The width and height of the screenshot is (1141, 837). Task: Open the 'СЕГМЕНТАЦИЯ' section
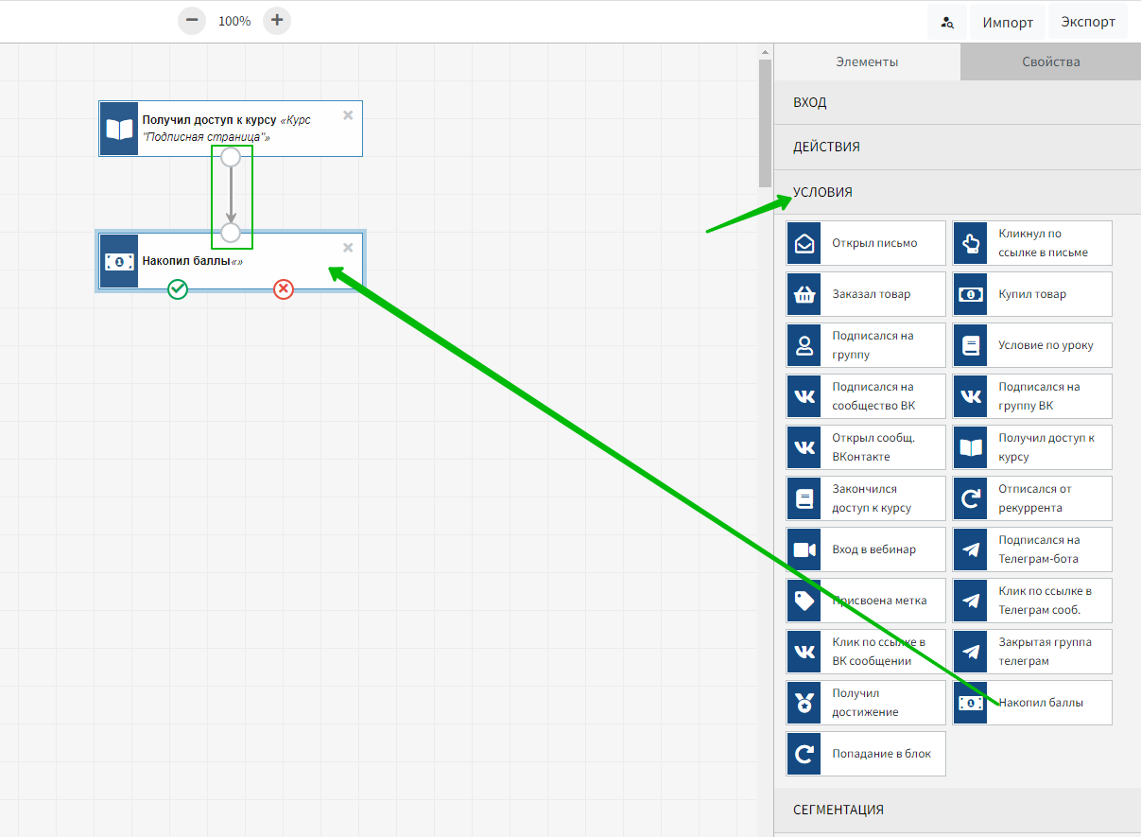coord(957,810)
